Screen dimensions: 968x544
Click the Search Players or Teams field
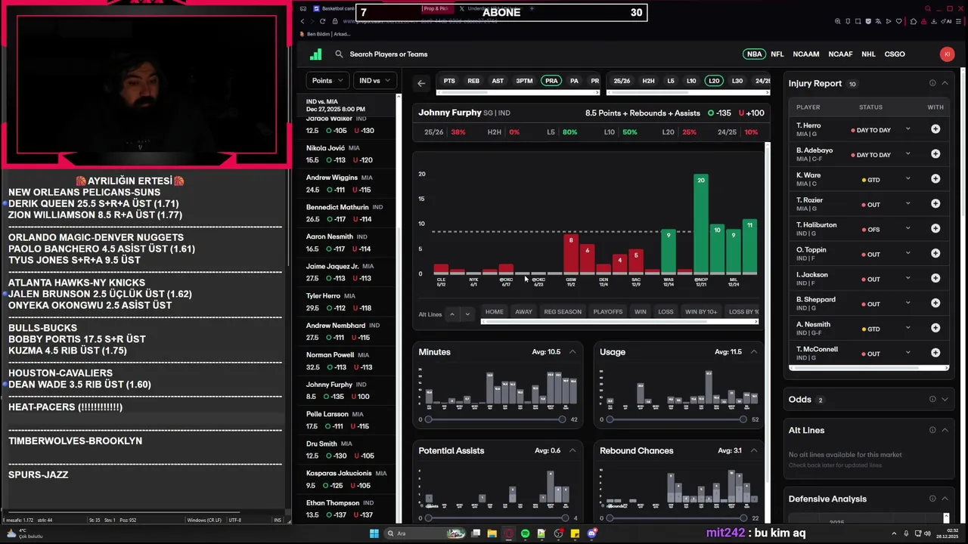(388, 54)
